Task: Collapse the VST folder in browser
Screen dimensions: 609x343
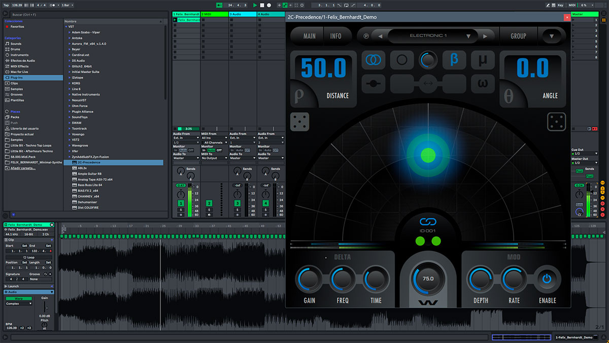Action: 66,27
